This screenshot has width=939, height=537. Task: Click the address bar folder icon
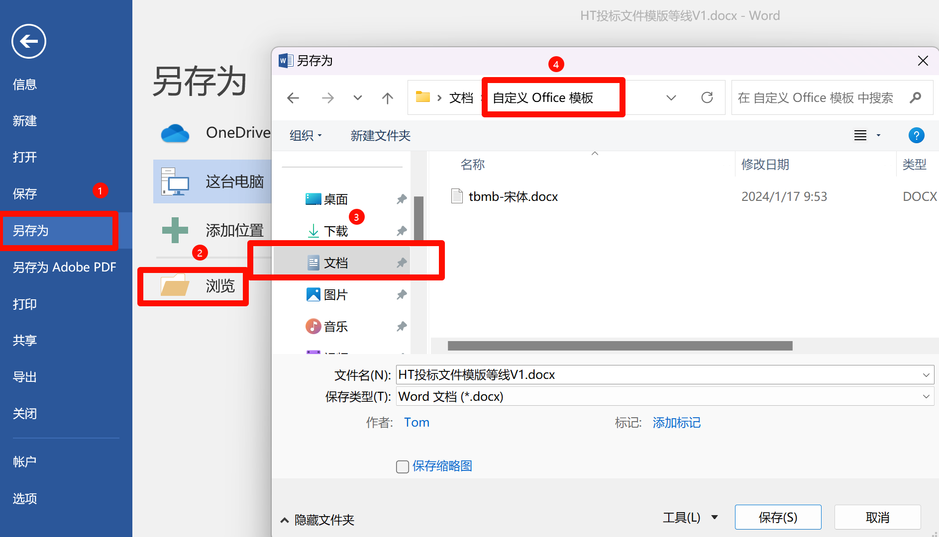(422, 97)
